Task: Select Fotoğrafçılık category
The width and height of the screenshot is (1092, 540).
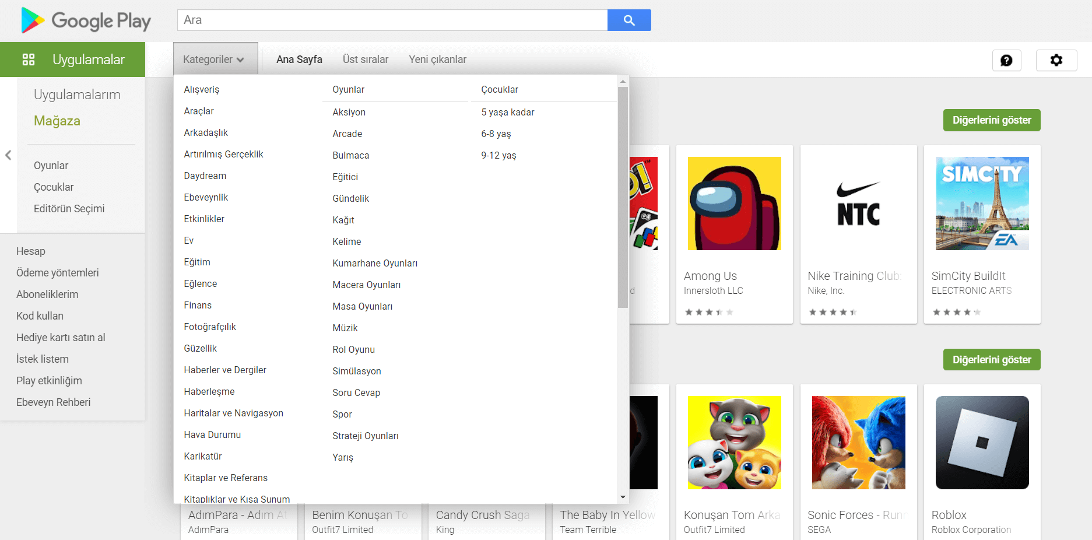Action: (210, 327)
